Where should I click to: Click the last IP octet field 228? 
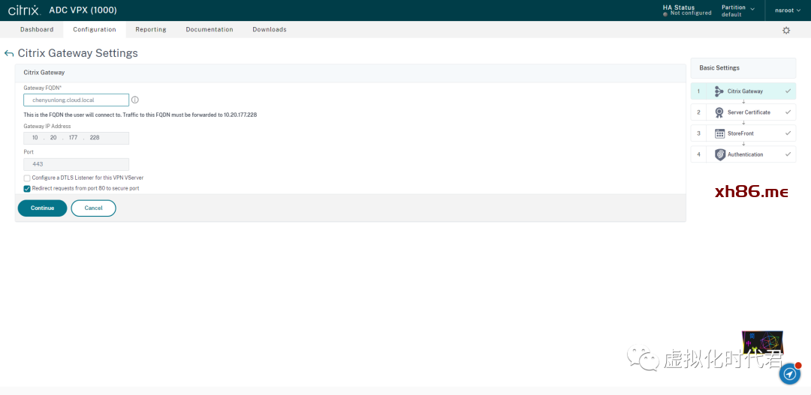coord(95,138)
